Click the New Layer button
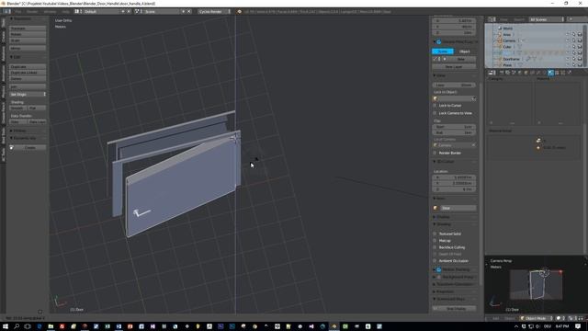The width and height of the screenshot is (588, 331). [454, 67]
